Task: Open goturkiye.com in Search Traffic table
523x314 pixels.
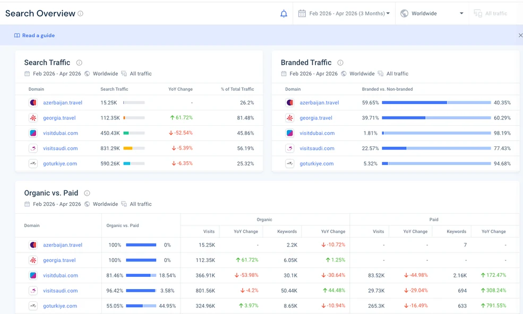Action: tap(60, 164)
